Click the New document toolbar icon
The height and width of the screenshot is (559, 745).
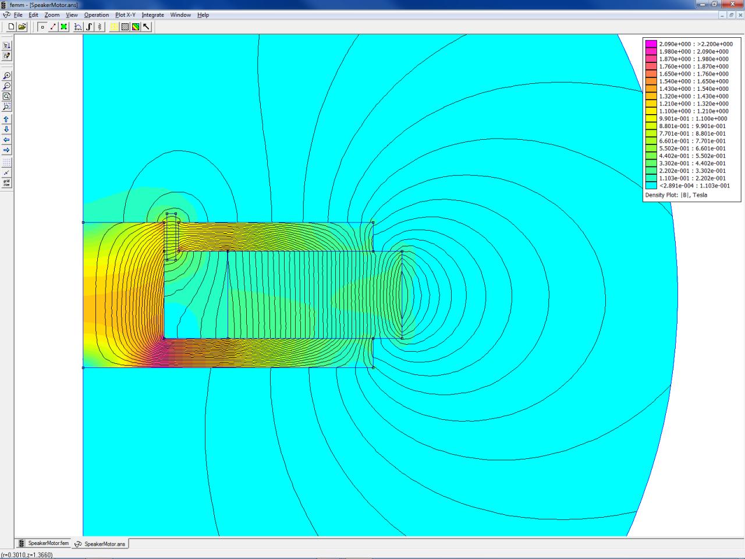[11, 27]
